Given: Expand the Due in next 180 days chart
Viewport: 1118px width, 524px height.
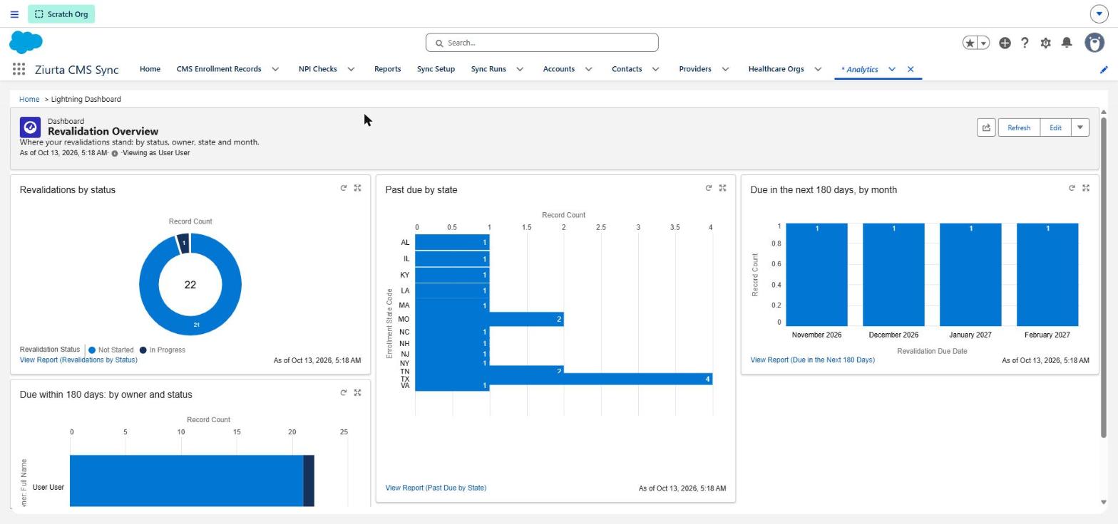Looking at the screenshot, I should point(1086,188).
